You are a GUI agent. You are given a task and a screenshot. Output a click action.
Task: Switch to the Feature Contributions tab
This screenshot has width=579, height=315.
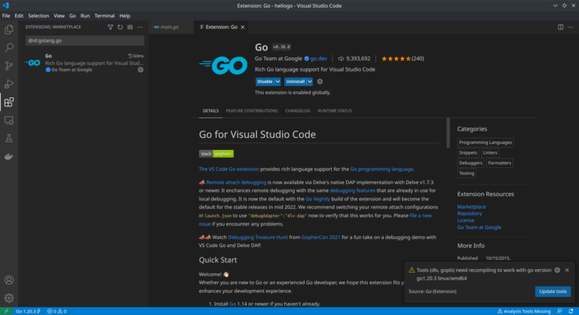pos(252,111)
